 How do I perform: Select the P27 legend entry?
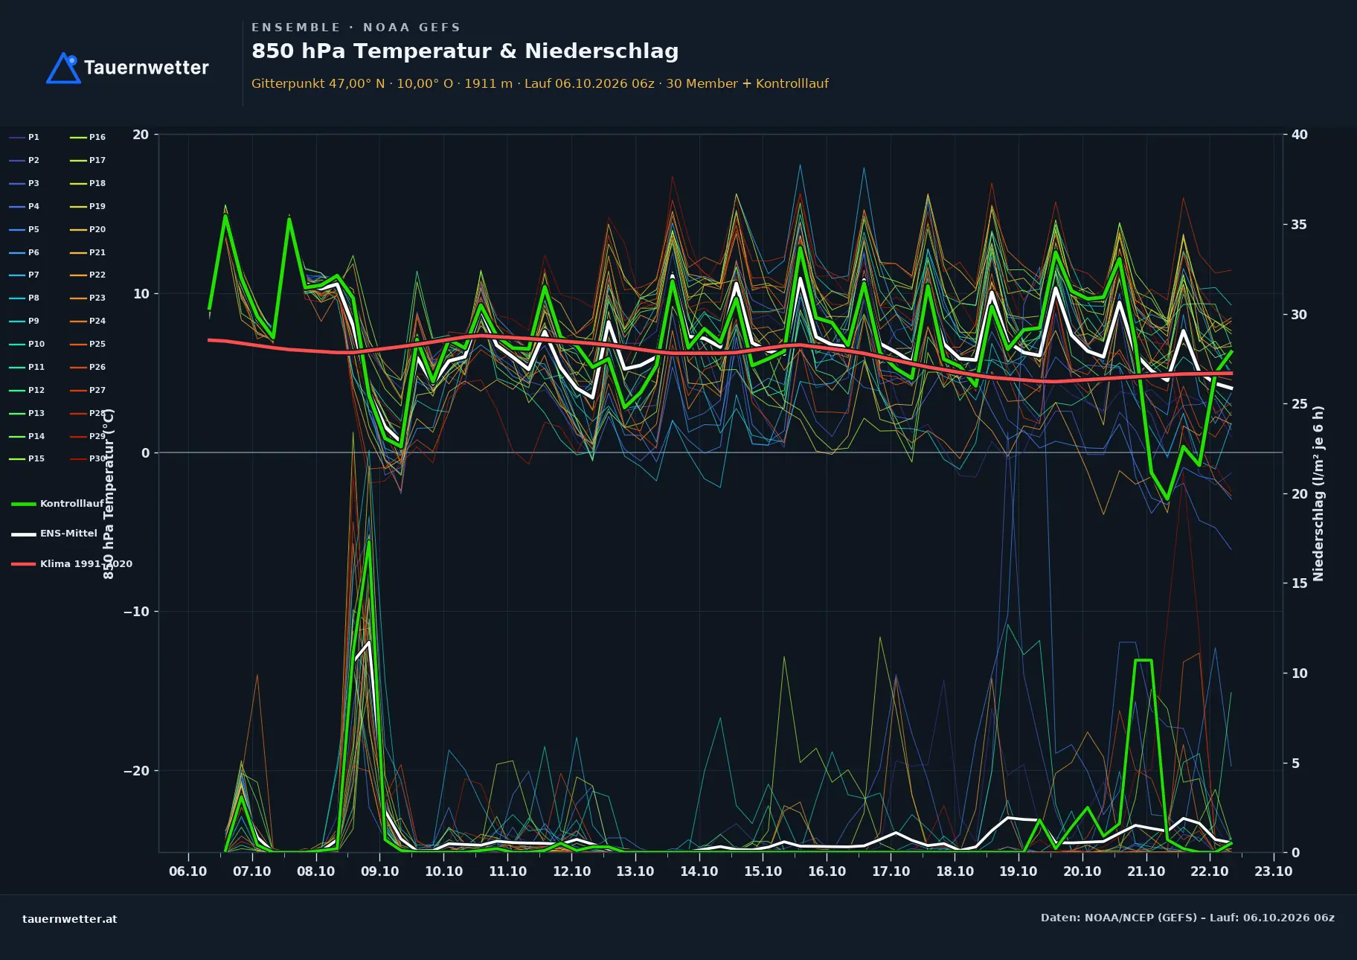tap(88, 390)
